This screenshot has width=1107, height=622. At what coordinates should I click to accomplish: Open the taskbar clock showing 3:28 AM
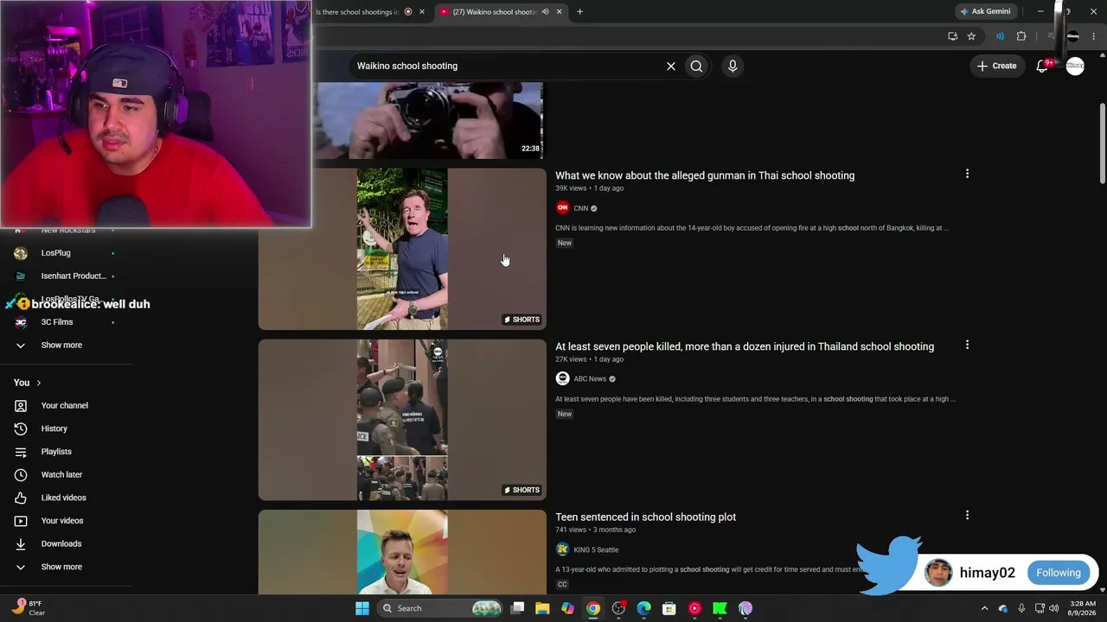coord(1083,608)
